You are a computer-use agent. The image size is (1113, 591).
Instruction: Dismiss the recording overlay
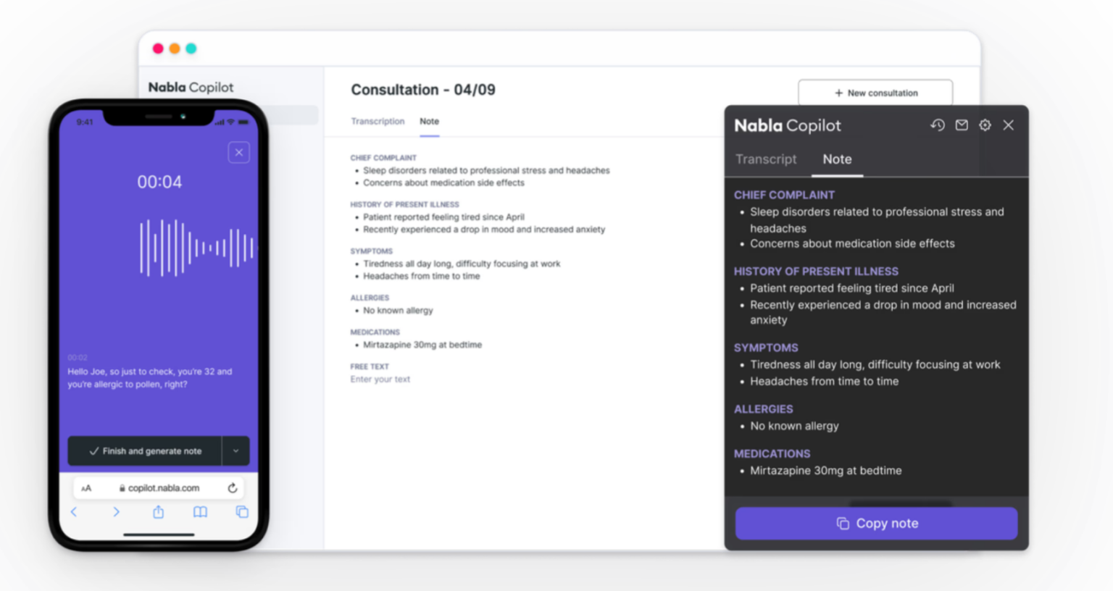[x=238, y=152]
